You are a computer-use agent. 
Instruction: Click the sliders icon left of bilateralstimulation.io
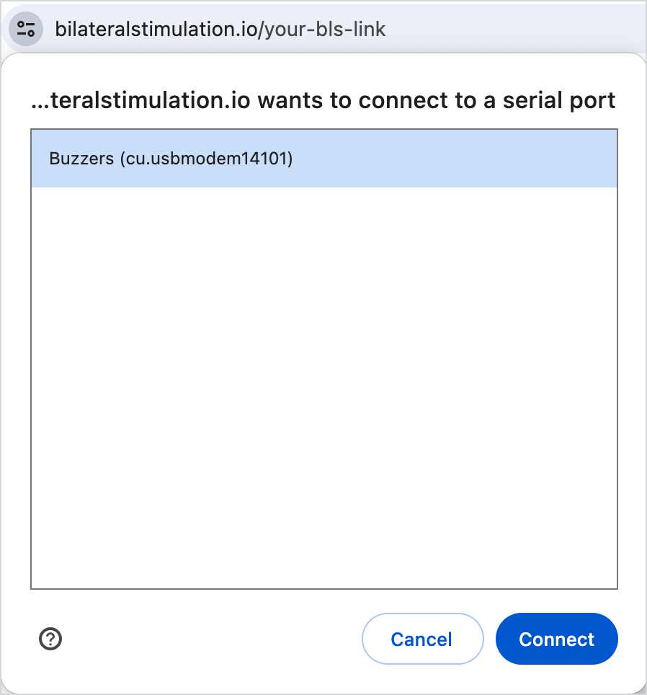click(x=25, y=28)
